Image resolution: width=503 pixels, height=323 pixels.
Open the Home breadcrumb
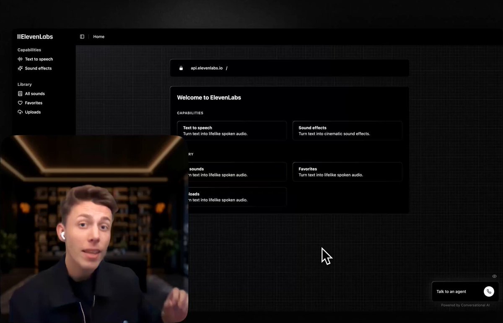tap(99, 37)
